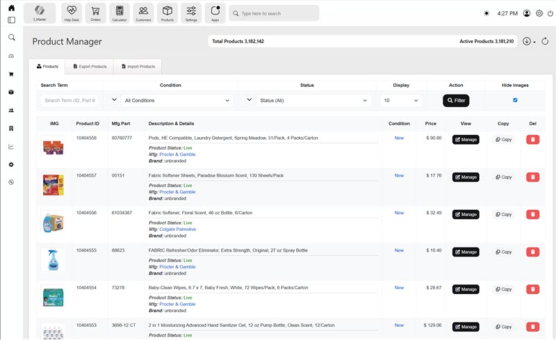
Task: Open the Help Desk icon in top toolbar
Action: [71, 13]
